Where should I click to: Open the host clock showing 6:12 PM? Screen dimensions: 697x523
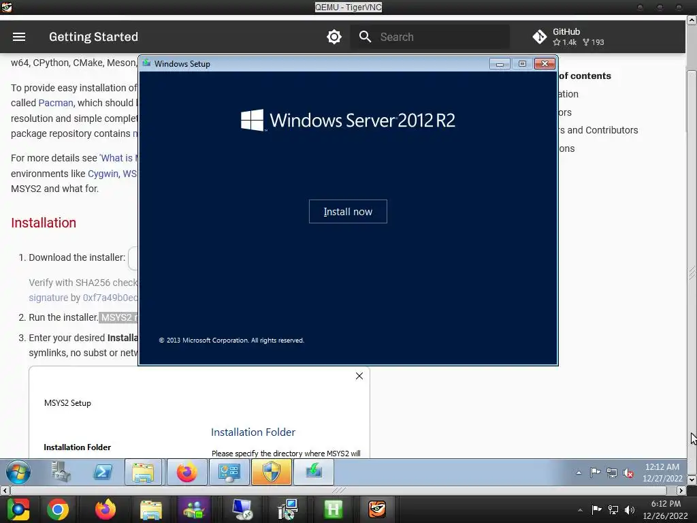tap(665, 509)
